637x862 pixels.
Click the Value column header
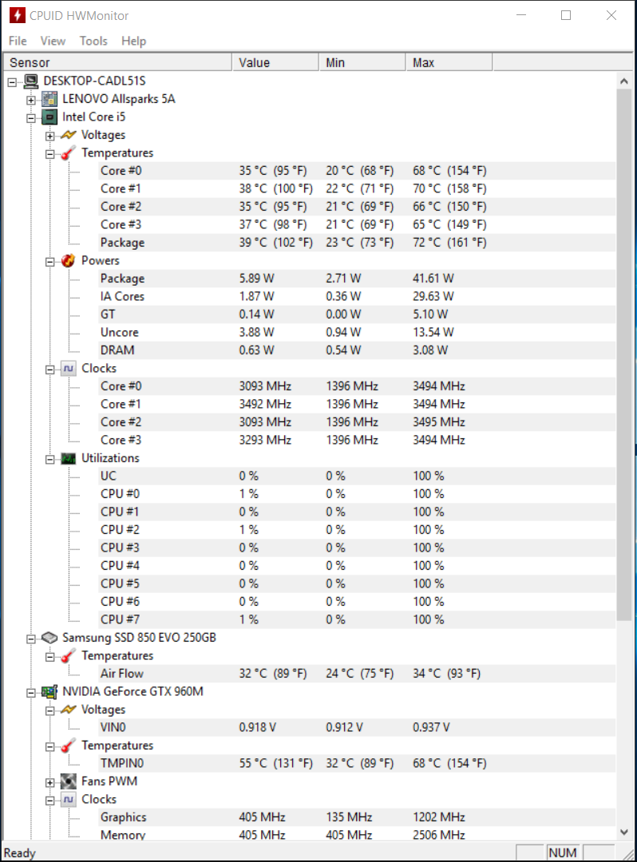point(275,63)
